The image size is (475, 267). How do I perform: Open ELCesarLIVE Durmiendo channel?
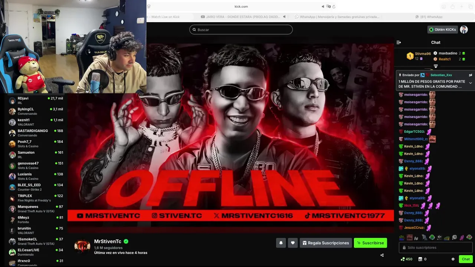coord(36,252)
